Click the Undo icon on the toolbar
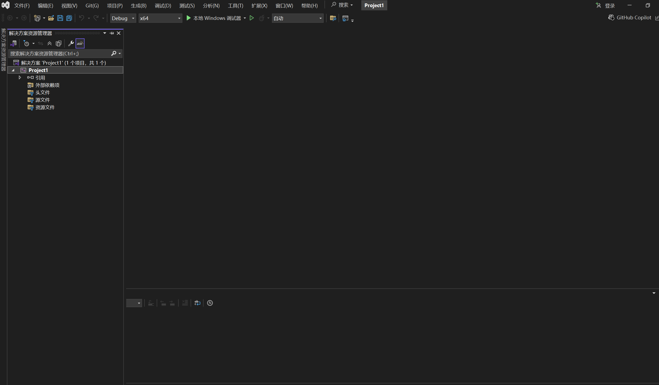 coord(81,18)
